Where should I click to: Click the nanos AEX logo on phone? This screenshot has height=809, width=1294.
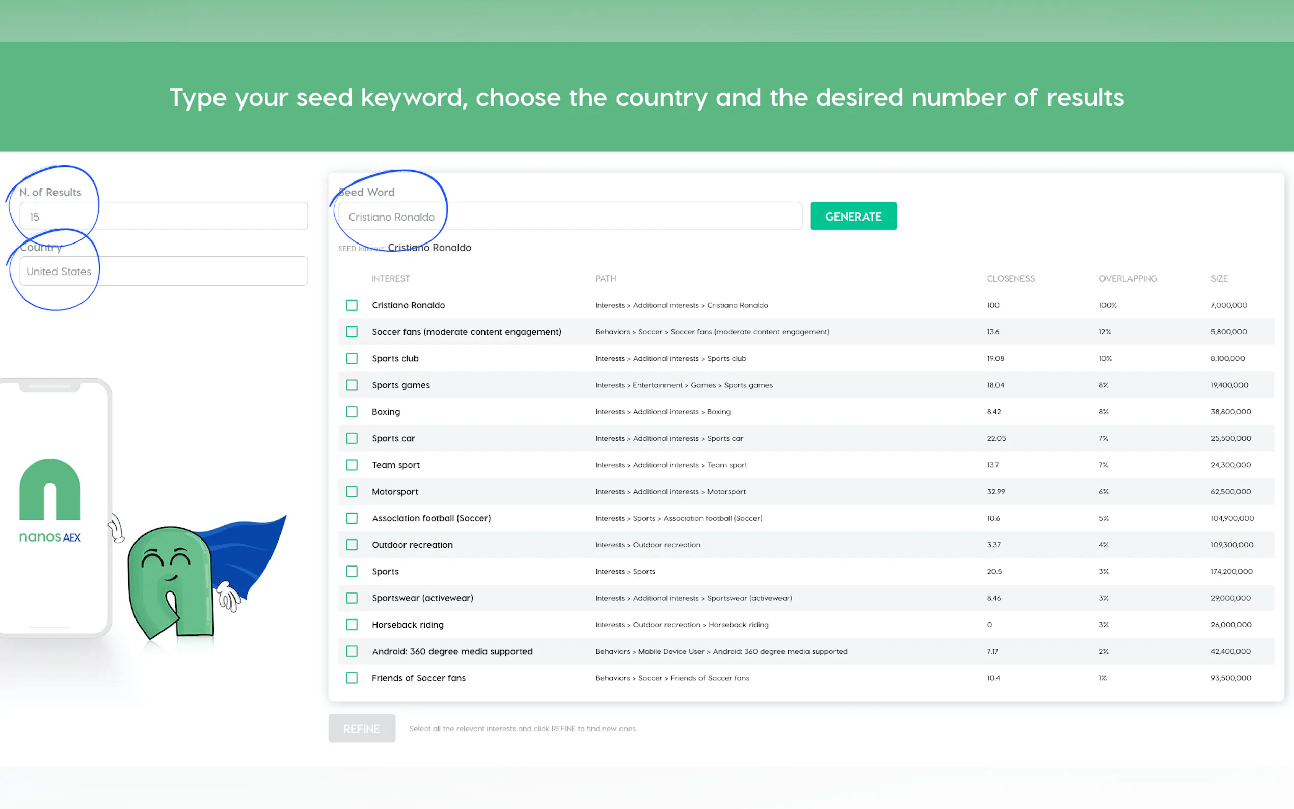point(50,501)
